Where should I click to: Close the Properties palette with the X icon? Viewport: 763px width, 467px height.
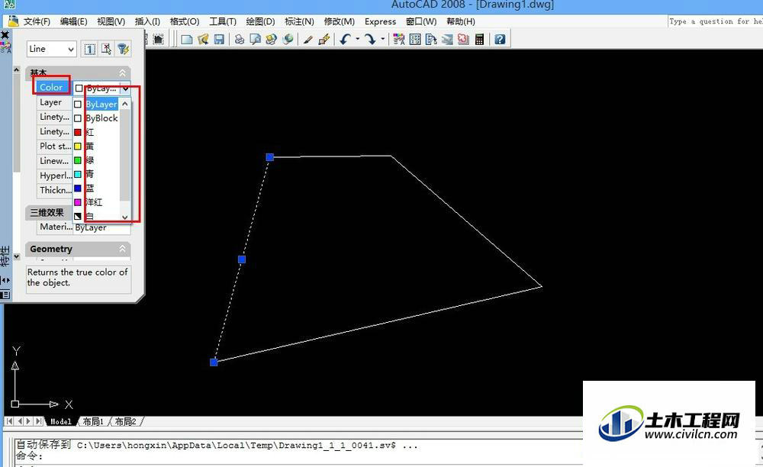[x=5, y=35]
